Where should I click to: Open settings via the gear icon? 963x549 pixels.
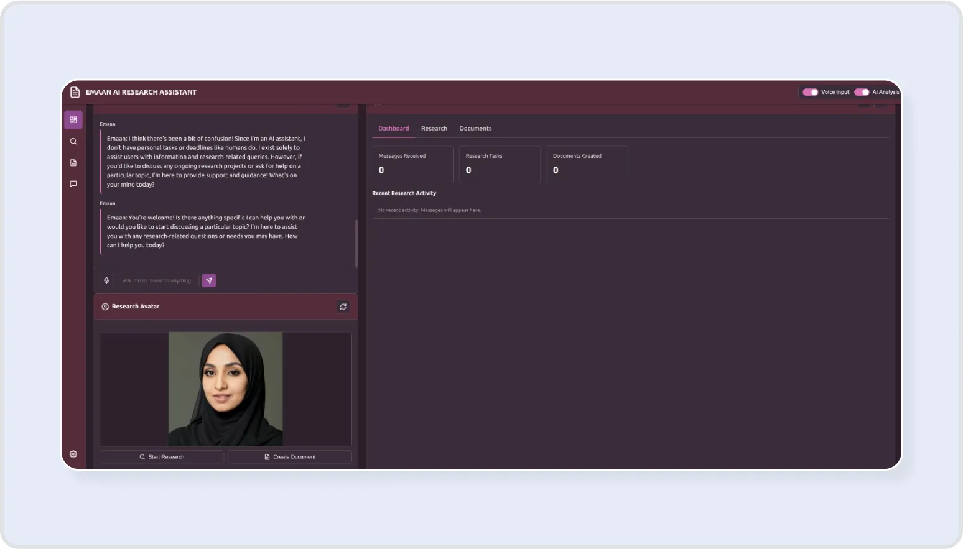[x=73, y=454]
